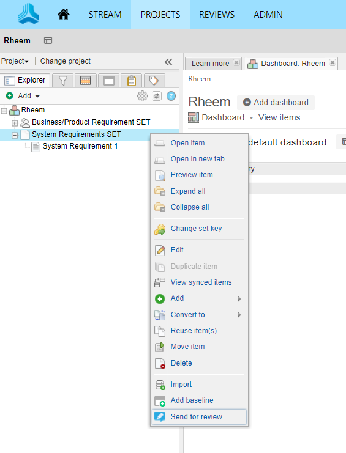Open the blue help question icon

(x=171, y=96)
